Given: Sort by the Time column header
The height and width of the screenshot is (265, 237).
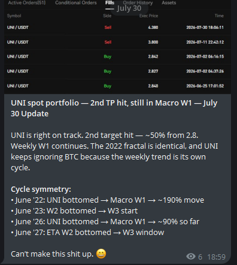Looking at the screenshot, I should coord(219,16).
